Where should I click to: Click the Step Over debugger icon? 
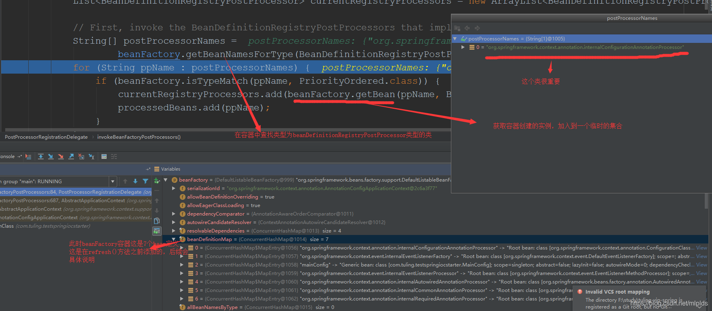tap(41, 157)
